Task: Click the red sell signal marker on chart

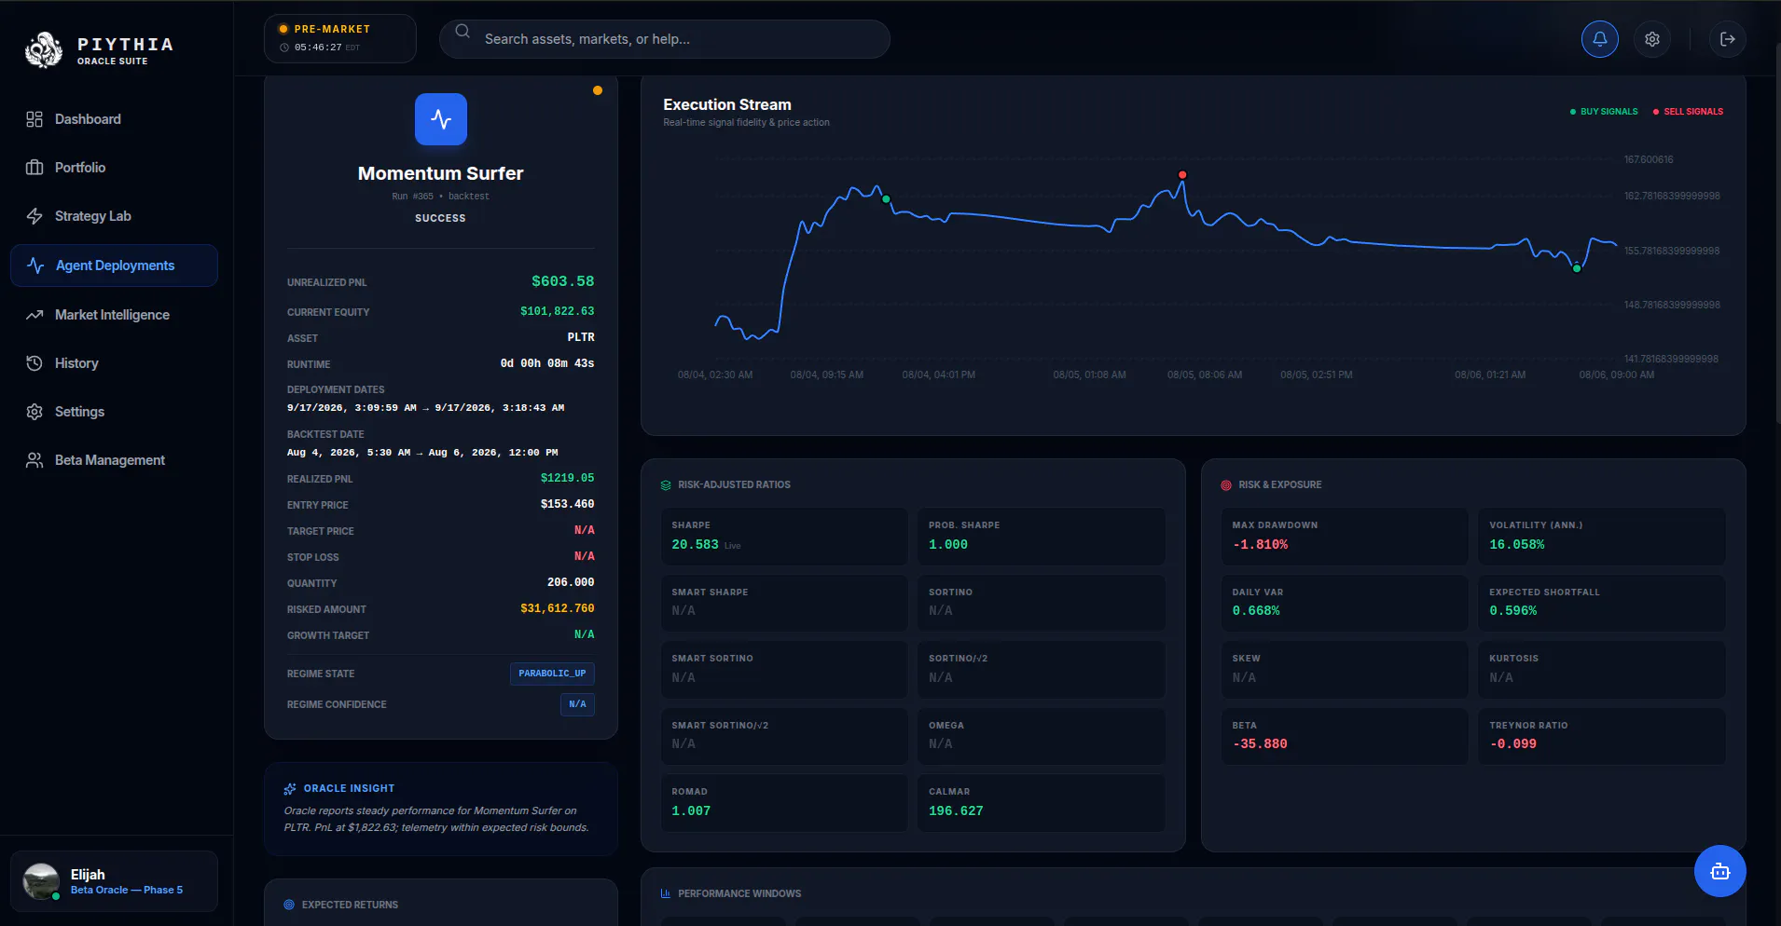Action: [1182, 175]
